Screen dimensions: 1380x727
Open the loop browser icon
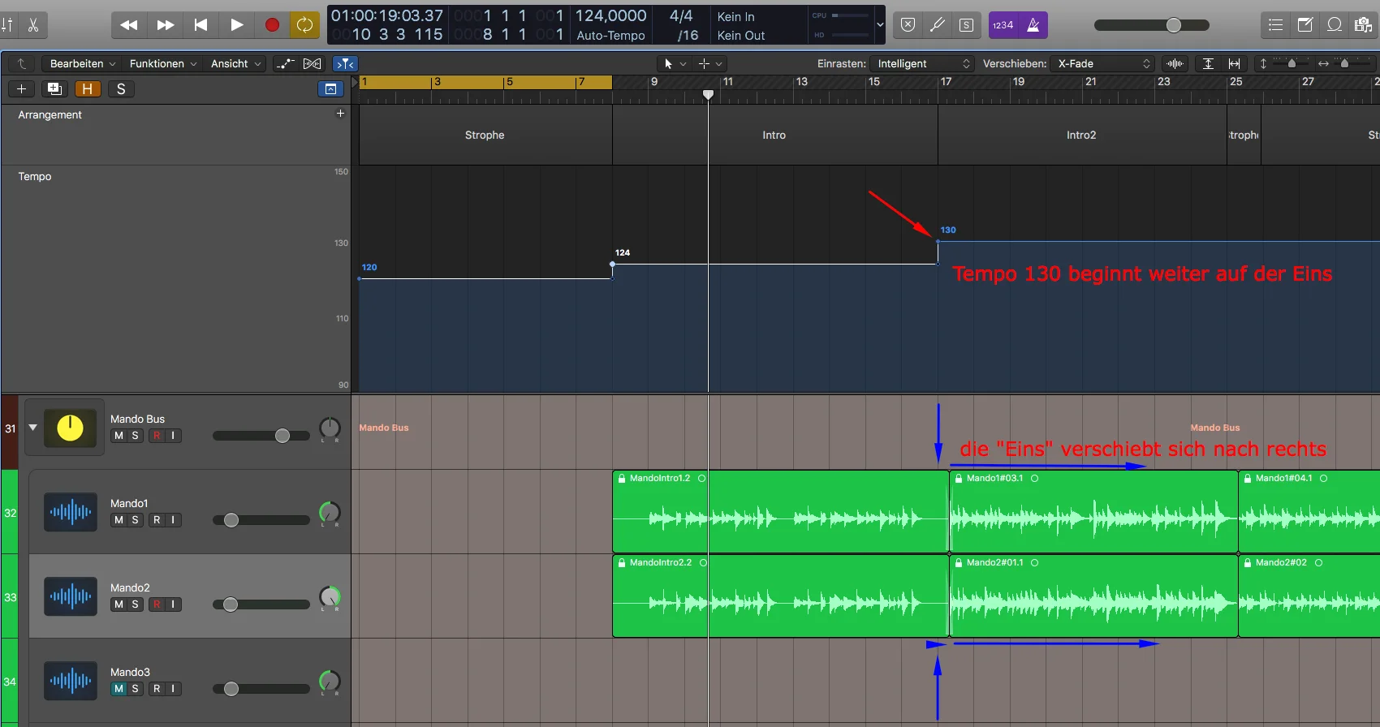click(x=1335, y=25)
